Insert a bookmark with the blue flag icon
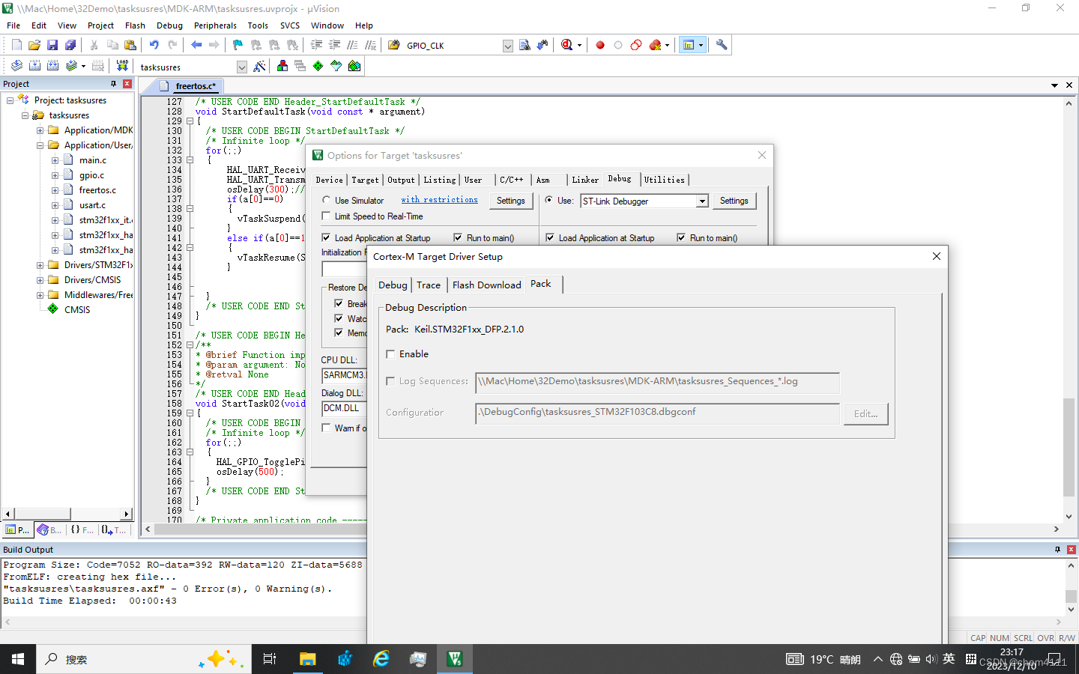Image resolution: width=1079 pixels, height=674 pixels. [x=236, y=44]
